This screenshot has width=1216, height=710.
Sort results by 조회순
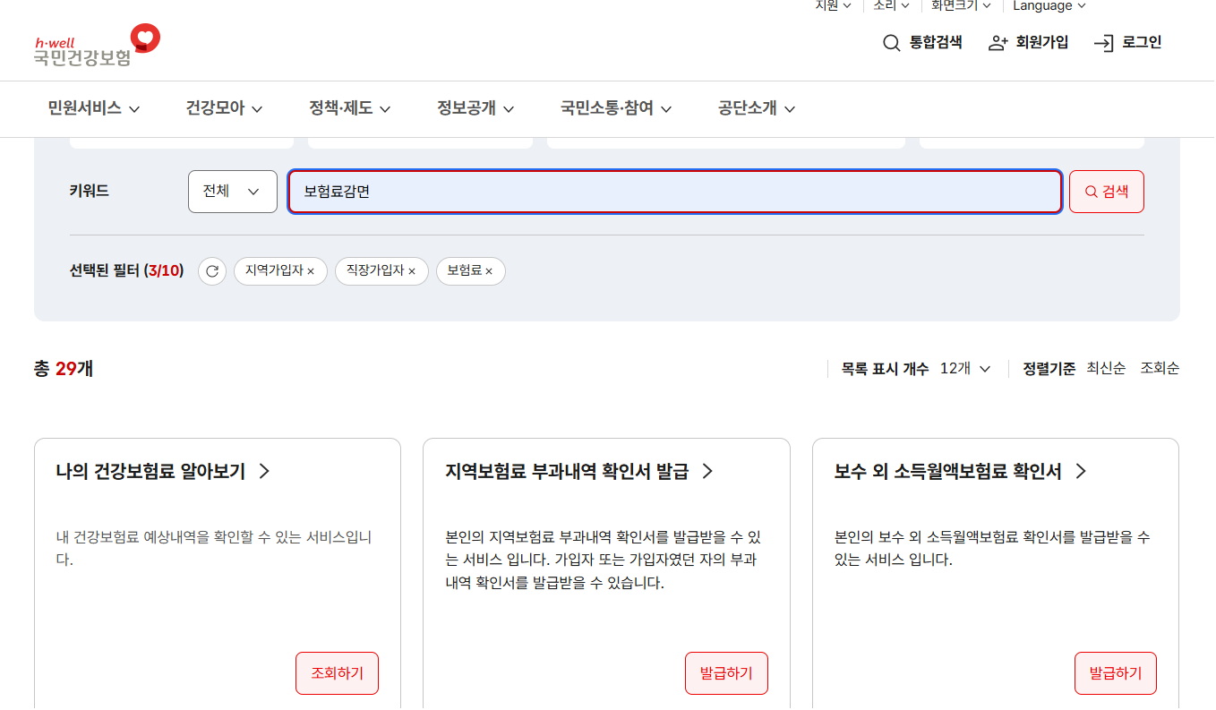pyautogui.click(x=1160, y=368)
